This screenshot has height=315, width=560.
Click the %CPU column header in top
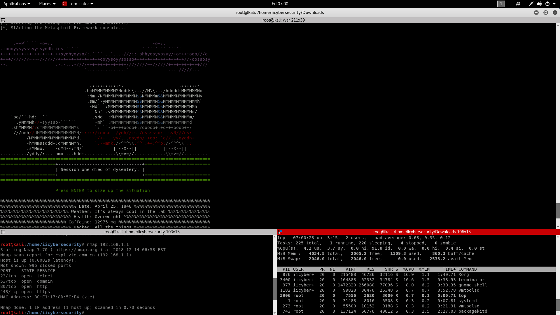pos(408,269)
